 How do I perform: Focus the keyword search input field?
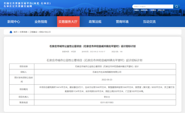pos(153,6)
